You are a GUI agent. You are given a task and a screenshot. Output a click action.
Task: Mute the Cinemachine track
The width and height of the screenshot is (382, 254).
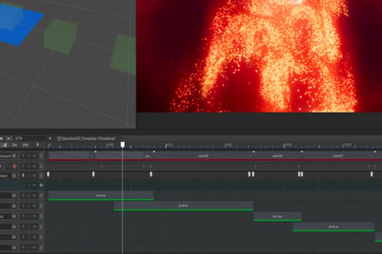[x=34, y=156]
